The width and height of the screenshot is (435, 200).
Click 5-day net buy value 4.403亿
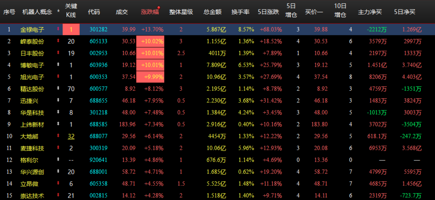412,77
